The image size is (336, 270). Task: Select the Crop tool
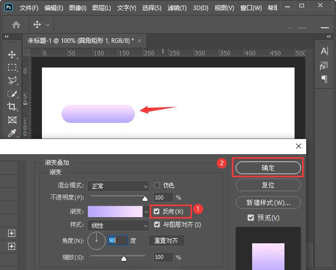[12, 107]
